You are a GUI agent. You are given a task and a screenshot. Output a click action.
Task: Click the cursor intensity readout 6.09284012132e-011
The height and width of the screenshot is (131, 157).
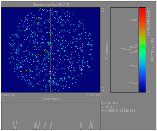click(120, 111)
